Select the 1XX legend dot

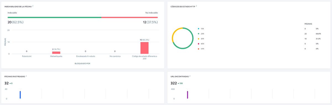pyautogui.click(x=198, y=29)
